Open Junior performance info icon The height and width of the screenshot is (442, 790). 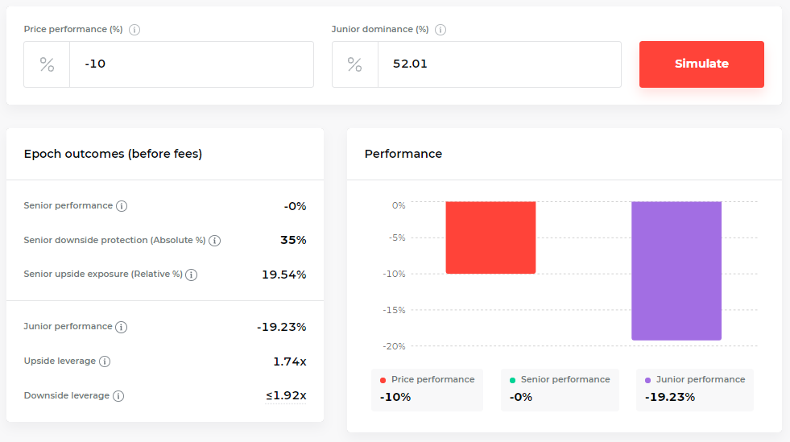tap(121, 327)
